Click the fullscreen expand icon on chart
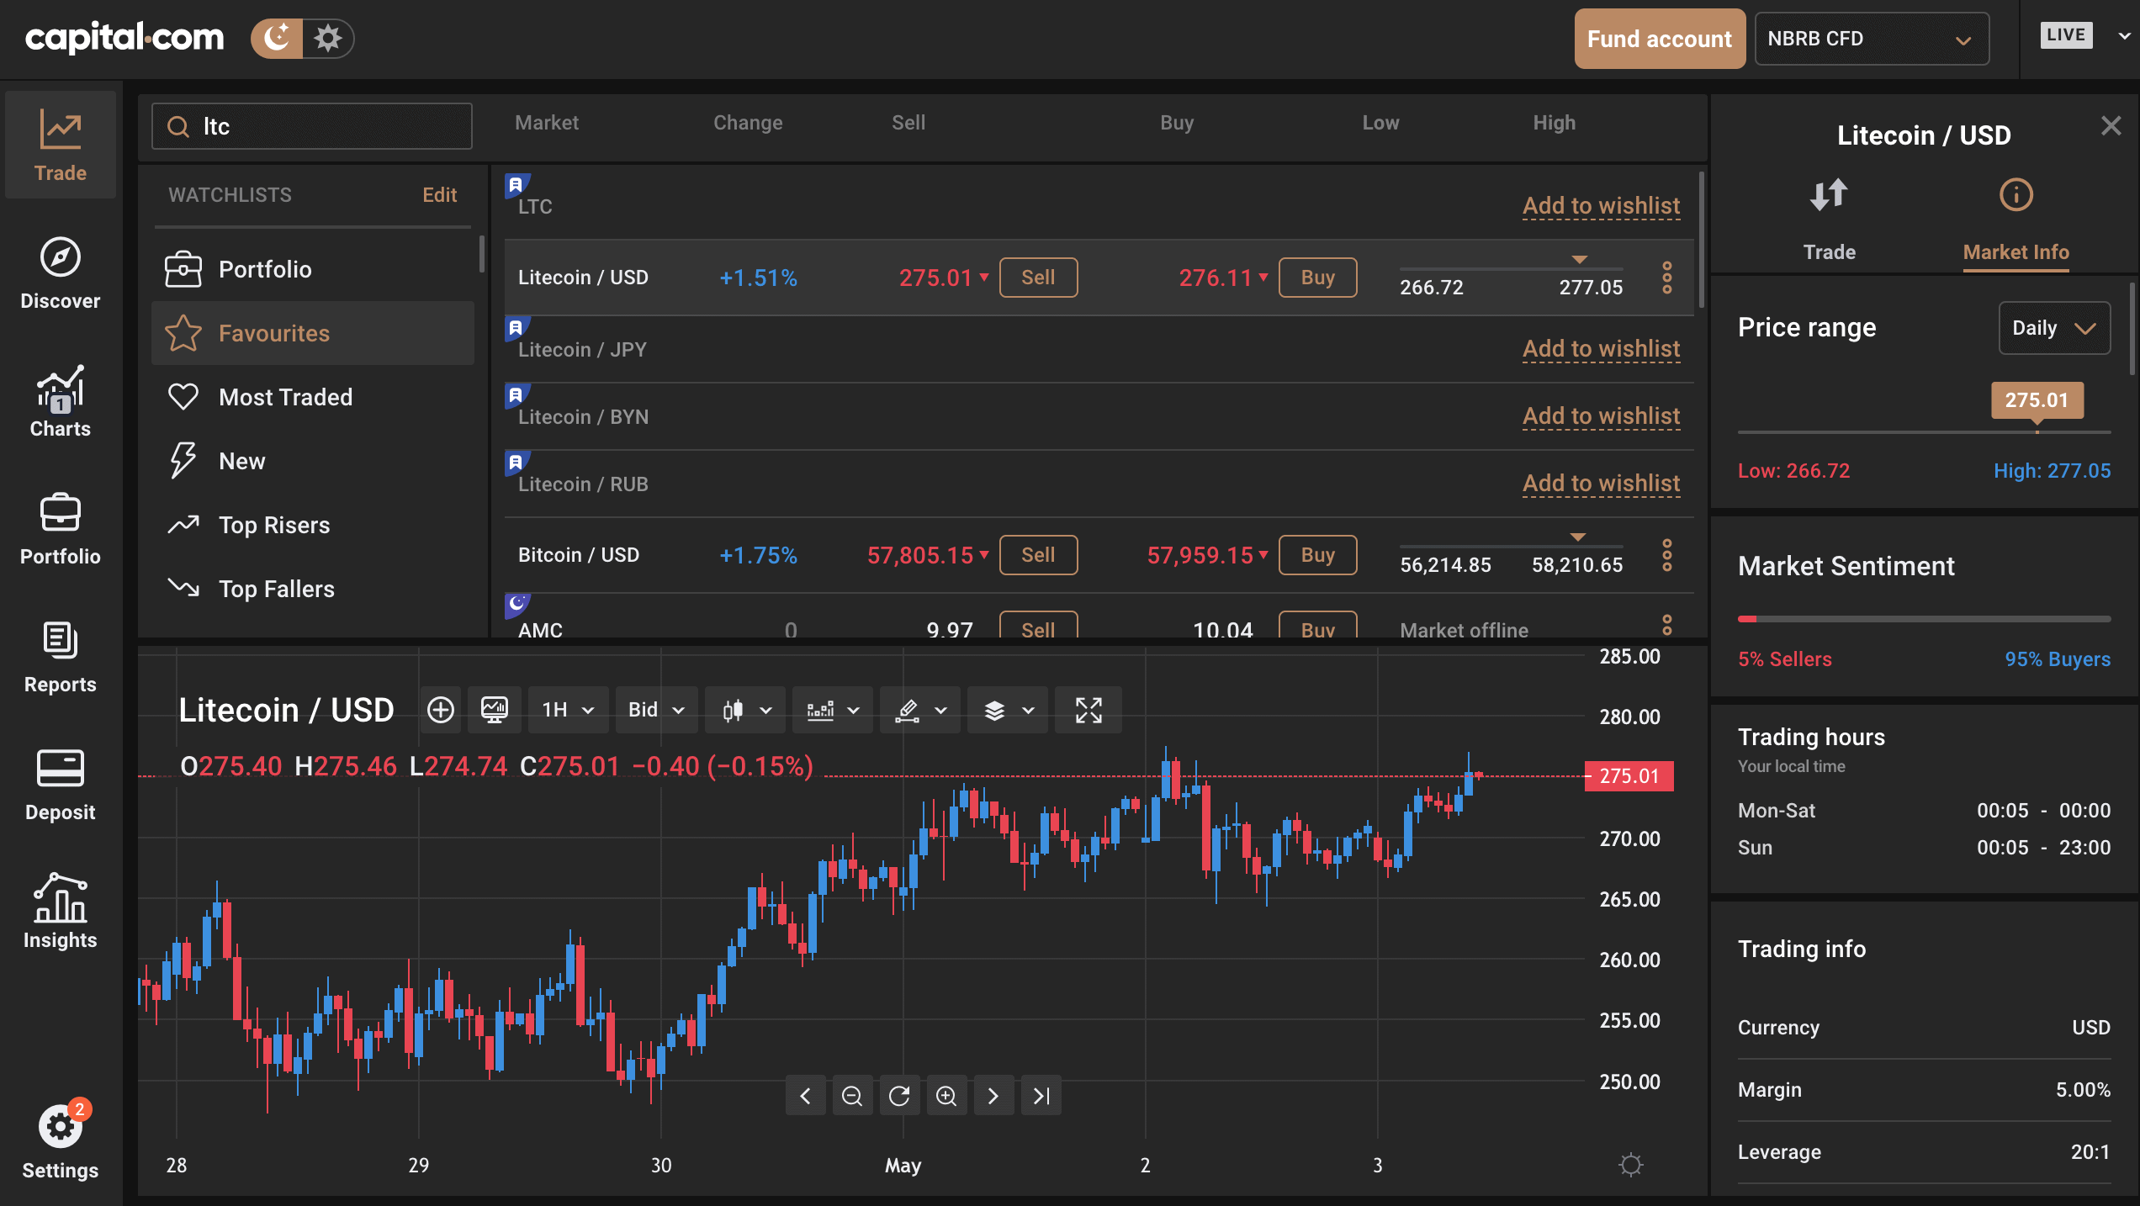Viewport: 2140px width, 1206px height. [1088, 710]
